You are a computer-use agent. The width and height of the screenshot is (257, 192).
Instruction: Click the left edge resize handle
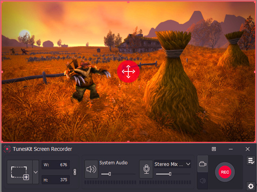tap(2, 72)
